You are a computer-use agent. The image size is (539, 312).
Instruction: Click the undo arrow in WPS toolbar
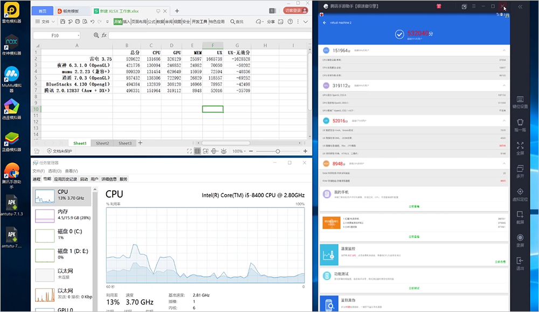point(92,22)
